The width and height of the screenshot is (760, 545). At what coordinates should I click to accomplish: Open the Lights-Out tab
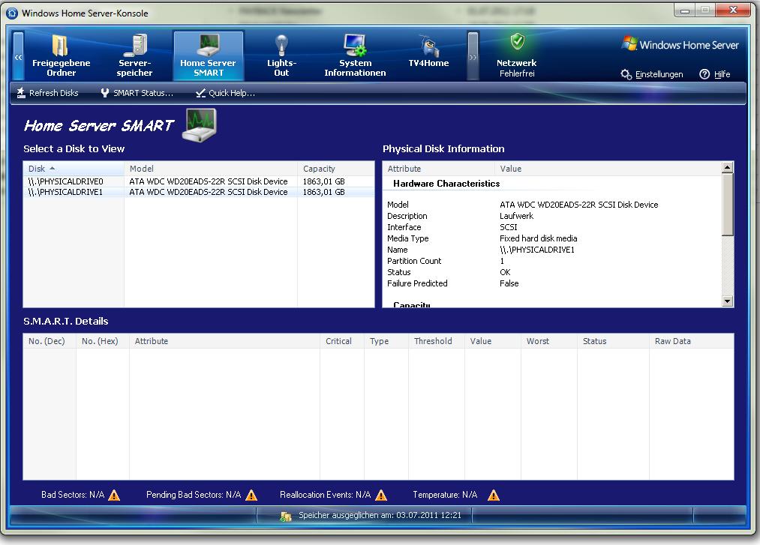tap(281, 55)
